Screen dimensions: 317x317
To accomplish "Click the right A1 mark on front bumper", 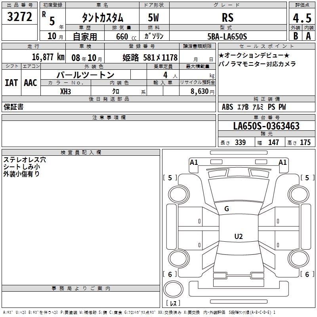I will point(283,162).
